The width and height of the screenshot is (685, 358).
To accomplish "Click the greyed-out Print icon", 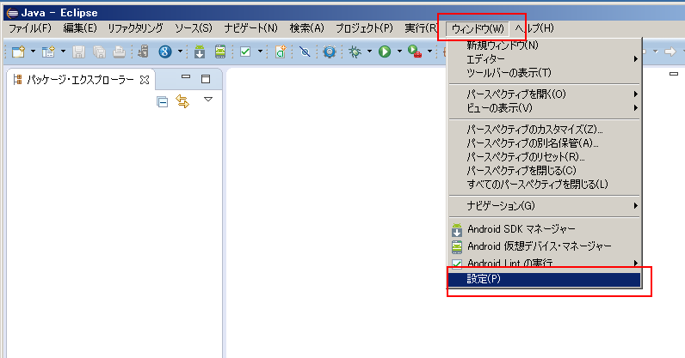I will [120, 52].
